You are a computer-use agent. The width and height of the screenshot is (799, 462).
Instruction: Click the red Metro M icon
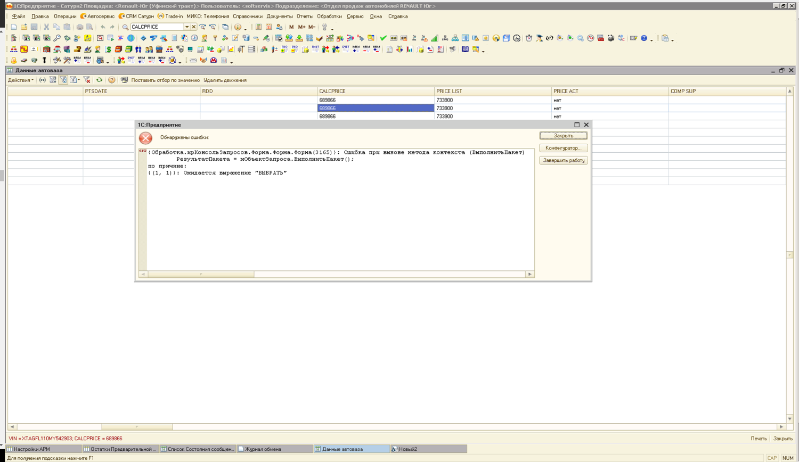pyautogui.click(x=214, y=61)
